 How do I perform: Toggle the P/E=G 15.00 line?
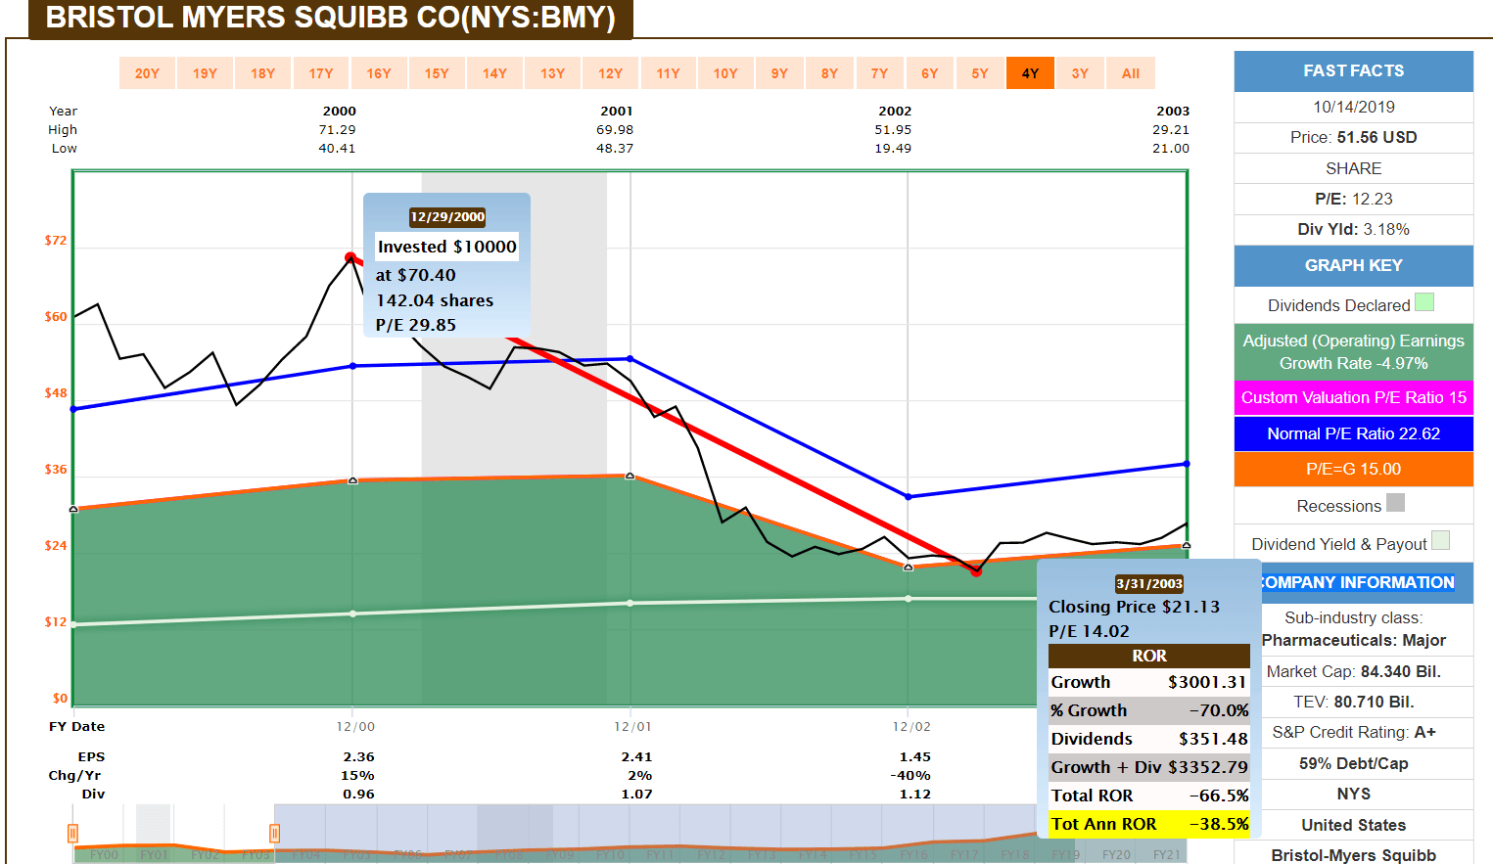(x=1354, y=469)
